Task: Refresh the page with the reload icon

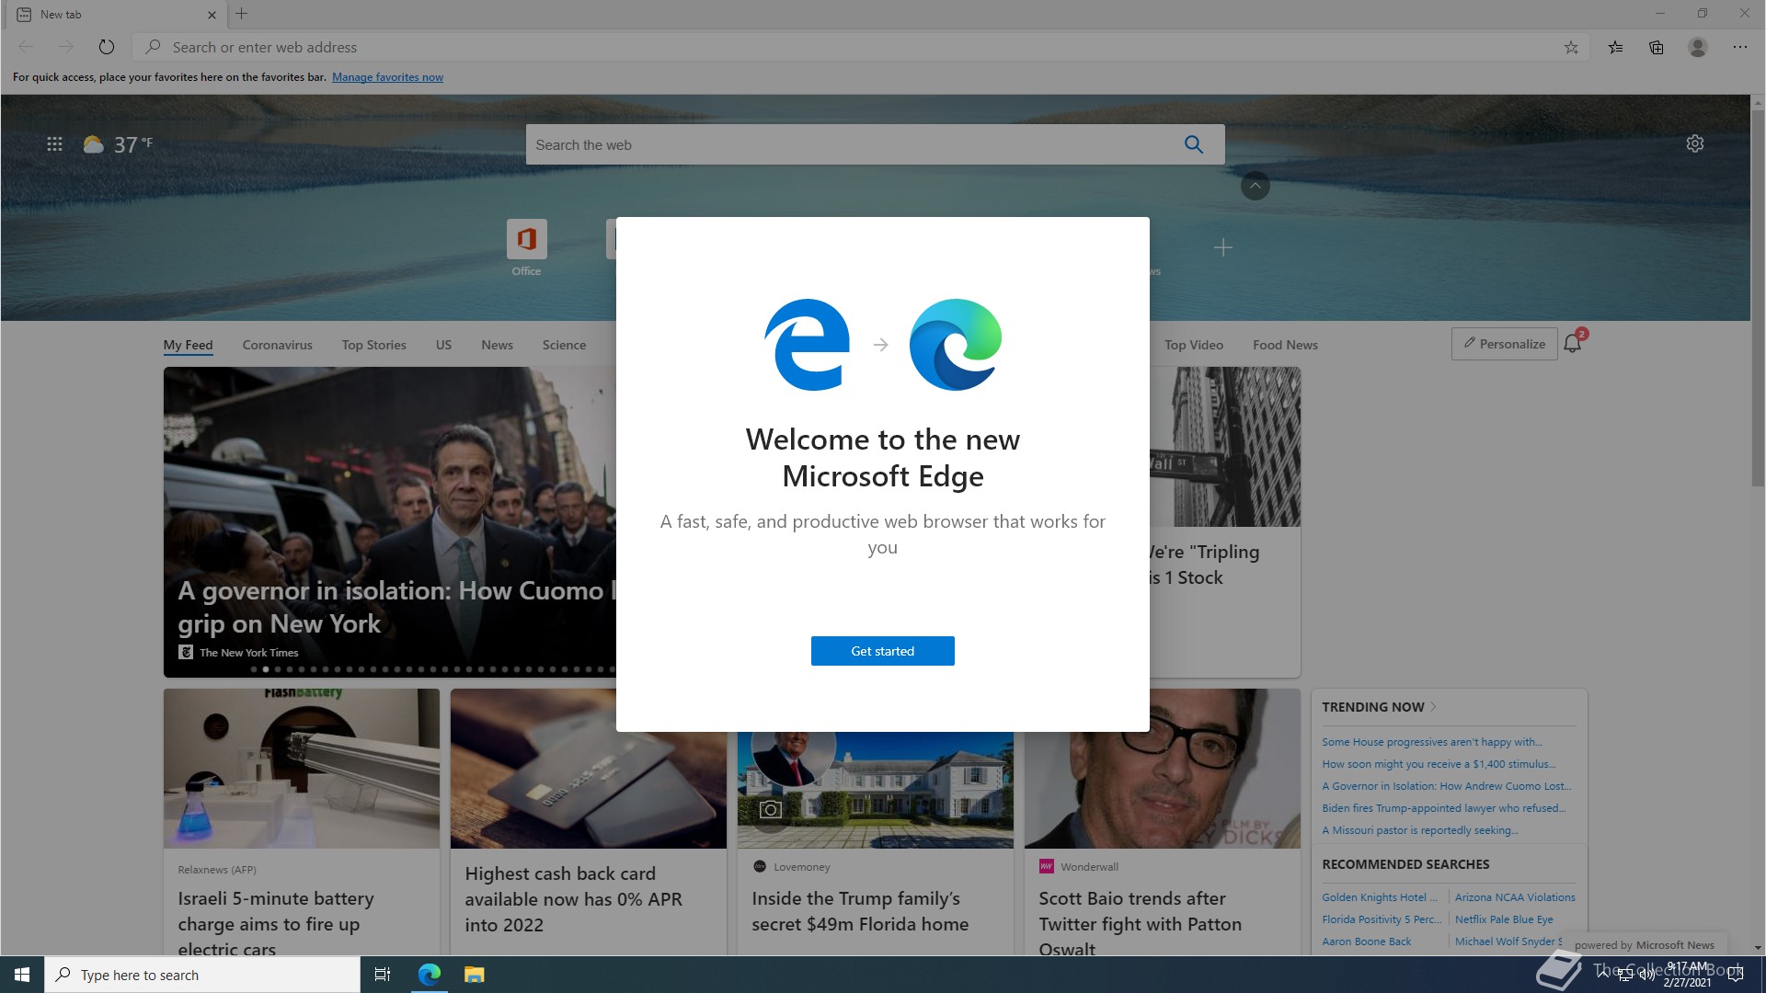Action: click(x=107, y=47)
